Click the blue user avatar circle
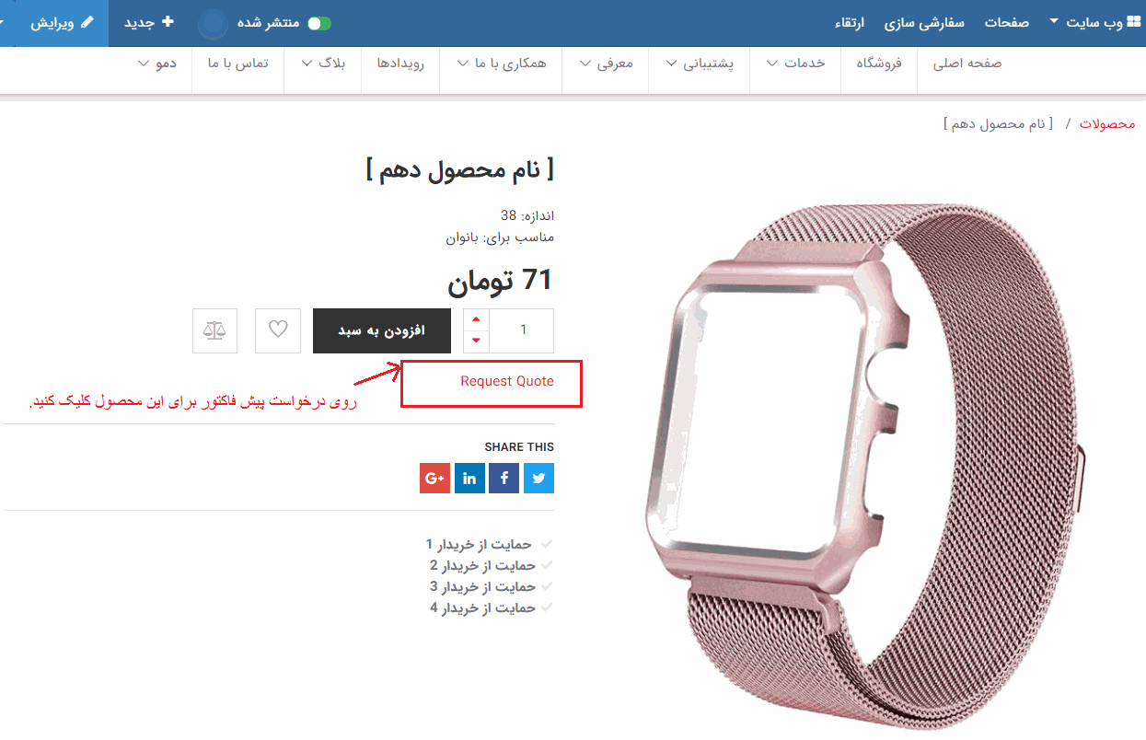Image resolution: width=1146 pixels, height=740 pixels. [x=213, y=23]
